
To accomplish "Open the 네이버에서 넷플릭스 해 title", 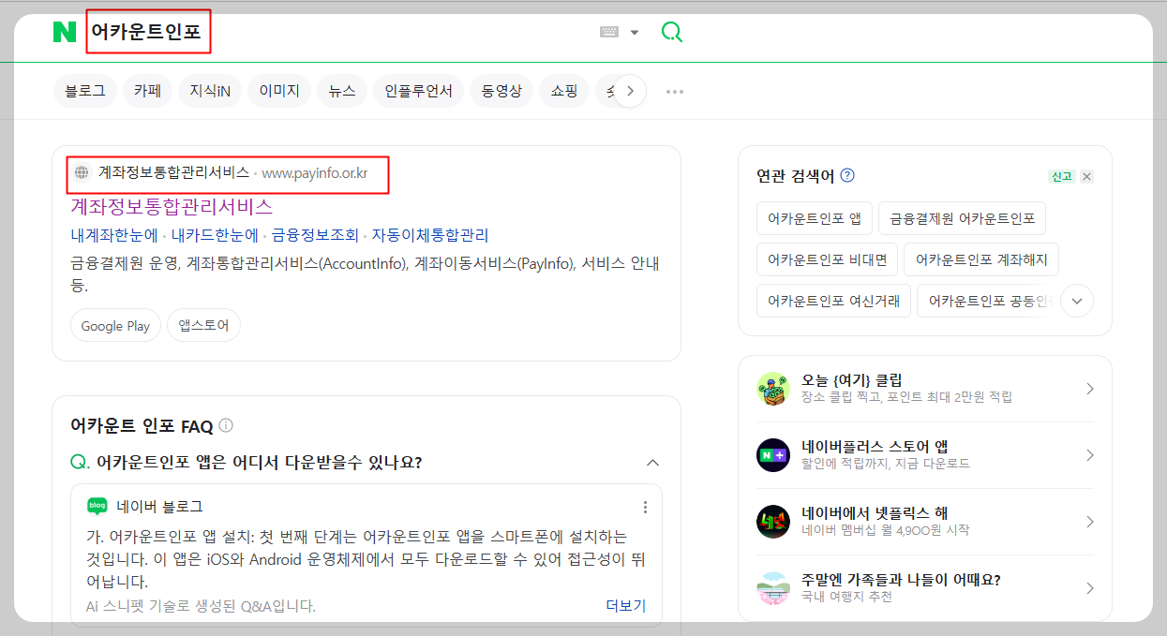I will pyautogui.click(x=875, y=513).
